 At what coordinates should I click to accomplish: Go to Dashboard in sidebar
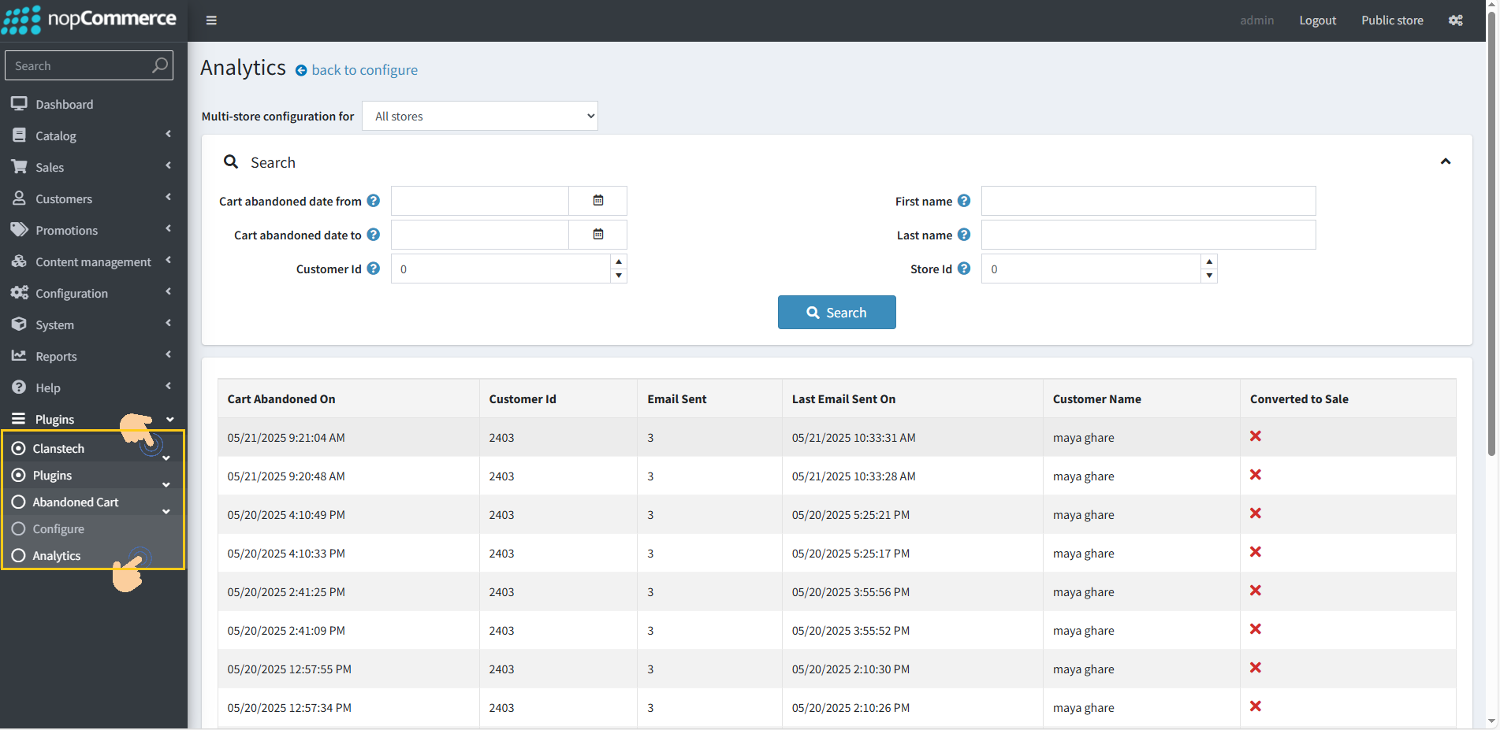click(x=64, y=104)
